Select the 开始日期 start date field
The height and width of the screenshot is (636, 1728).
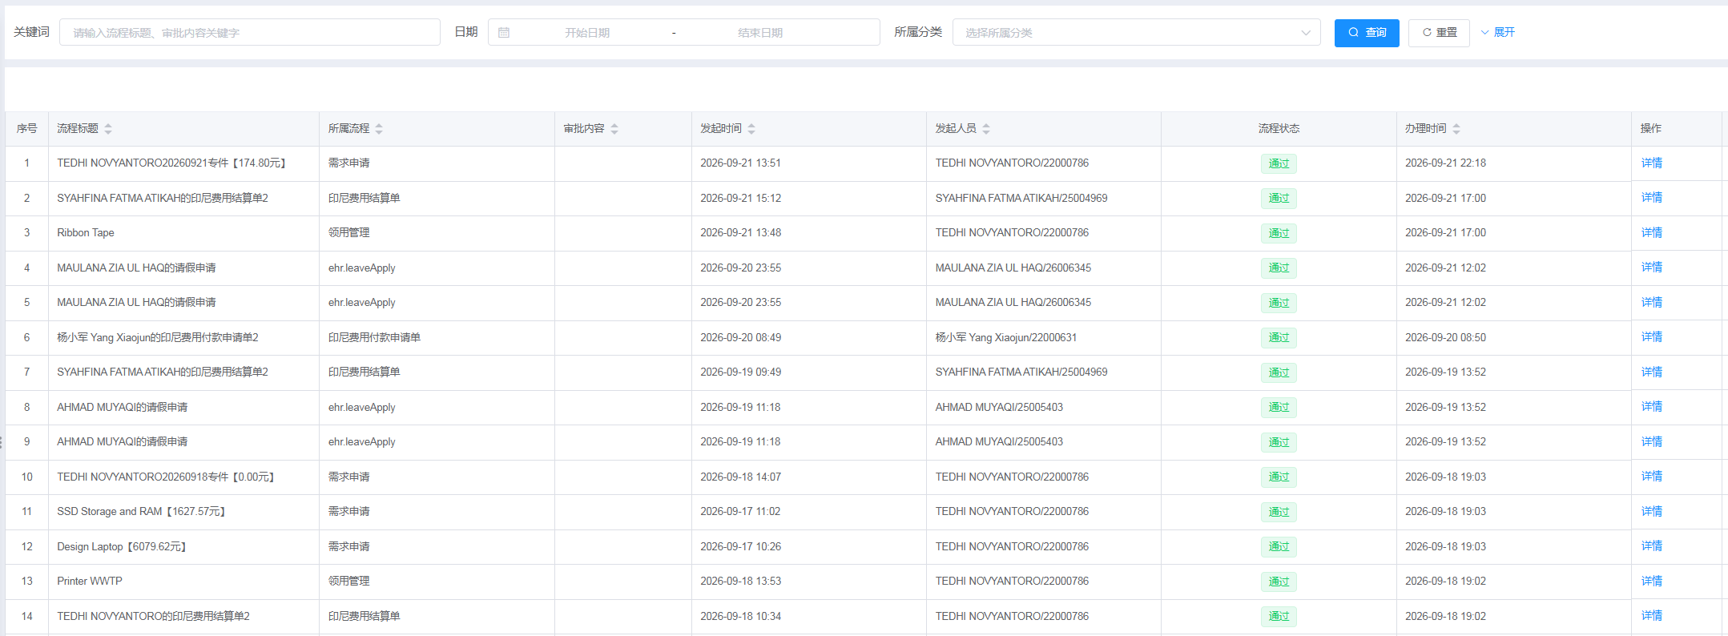pyautogui.click(x=587, y=33)
